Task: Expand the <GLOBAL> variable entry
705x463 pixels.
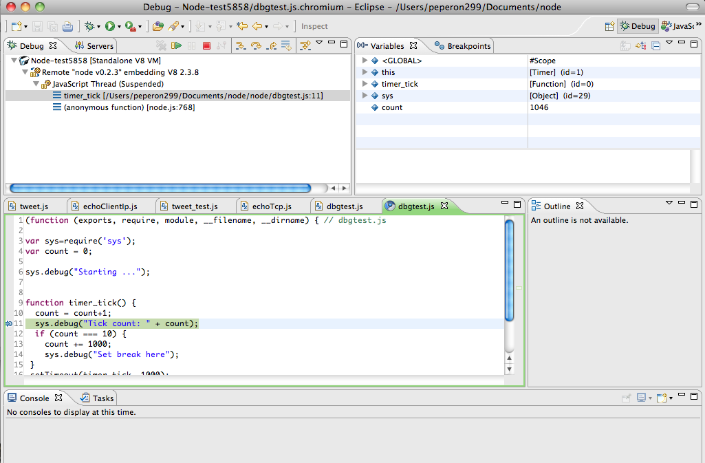Action: [365, 60]
